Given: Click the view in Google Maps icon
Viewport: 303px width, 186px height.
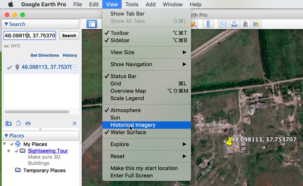Looking at the screenshot, I should pyautogui.click(x=256, y=24).
